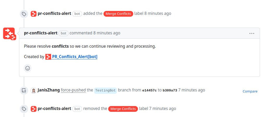Open the comment options ellipsis menu

point(252,33)
